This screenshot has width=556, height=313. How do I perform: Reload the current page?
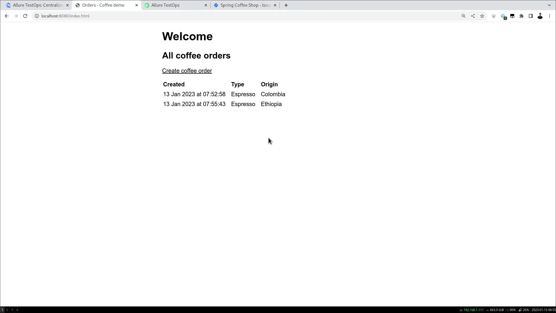coord(25,16)
